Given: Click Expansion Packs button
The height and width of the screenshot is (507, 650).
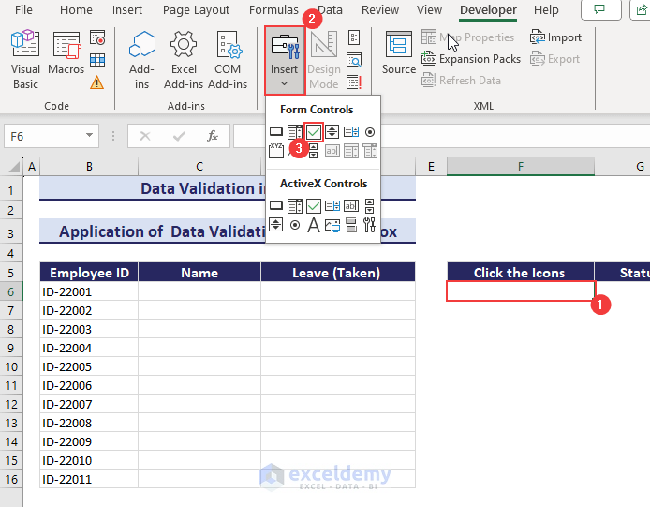Looking at the screenshot, I should (471, 59).
